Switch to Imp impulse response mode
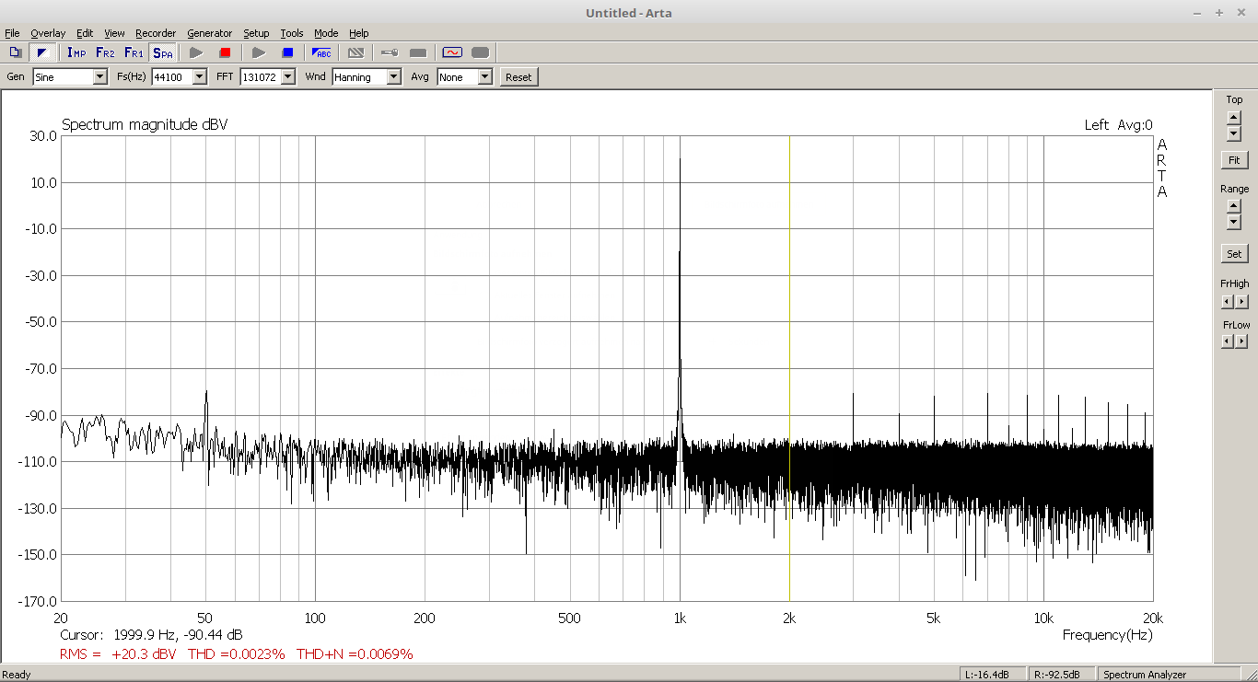 click(x=76, y=52)
